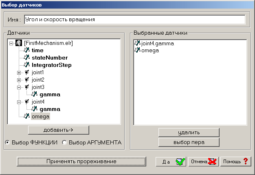Select the stateNumber sensor in tree
Viewport: 255px width, 175px height.
pos(50,58)
